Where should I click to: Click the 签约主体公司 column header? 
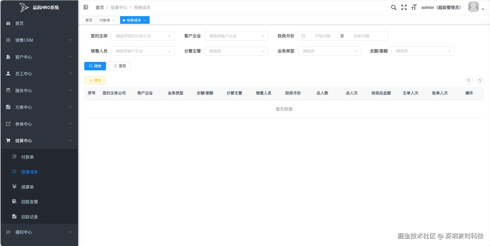tap(114, 93)
